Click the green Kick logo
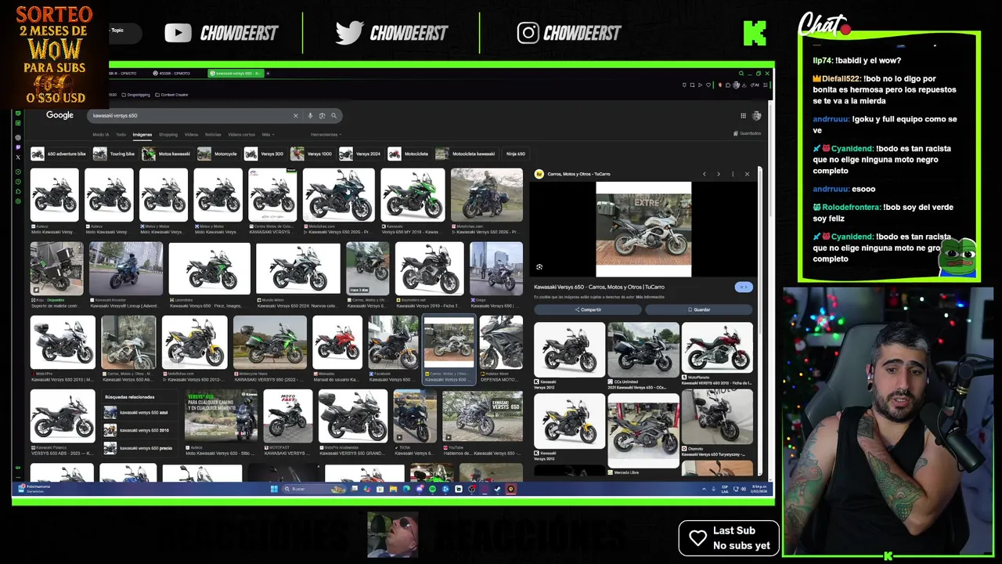Image resolution: width=1002 pixels, height=564 pixels. (755, 33)
